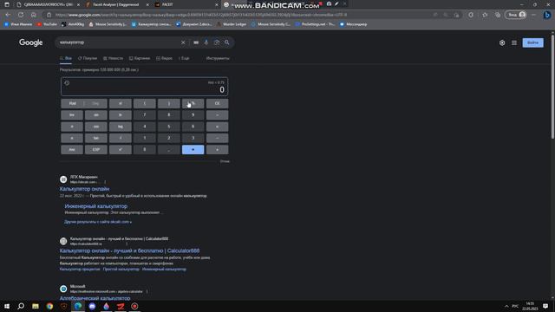Open the Edge tab actions menu icon
The width and height of the screenshot is (555, 312).
click(7, 4)
